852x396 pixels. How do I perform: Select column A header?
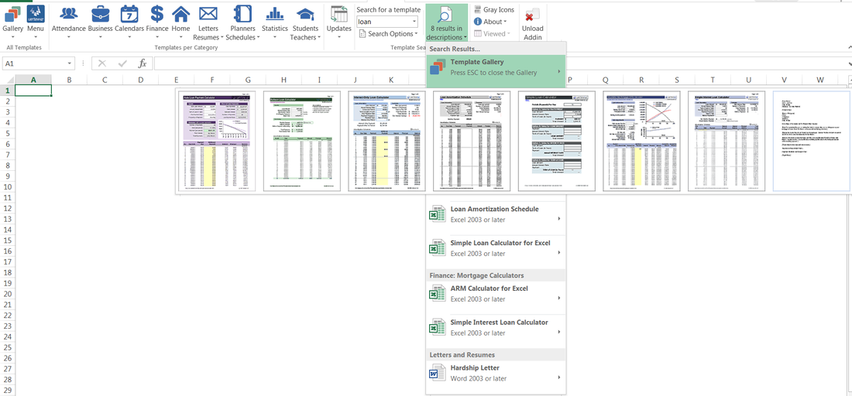pyautogui.click(x=33, y=80)
